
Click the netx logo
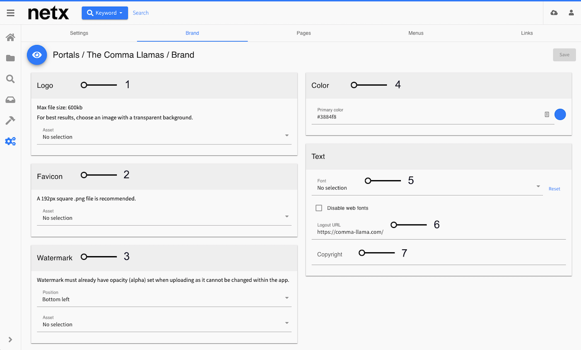(48, 13)
